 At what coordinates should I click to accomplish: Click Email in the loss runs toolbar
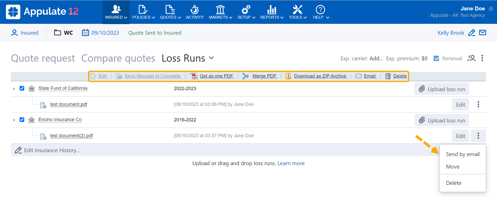370,76
